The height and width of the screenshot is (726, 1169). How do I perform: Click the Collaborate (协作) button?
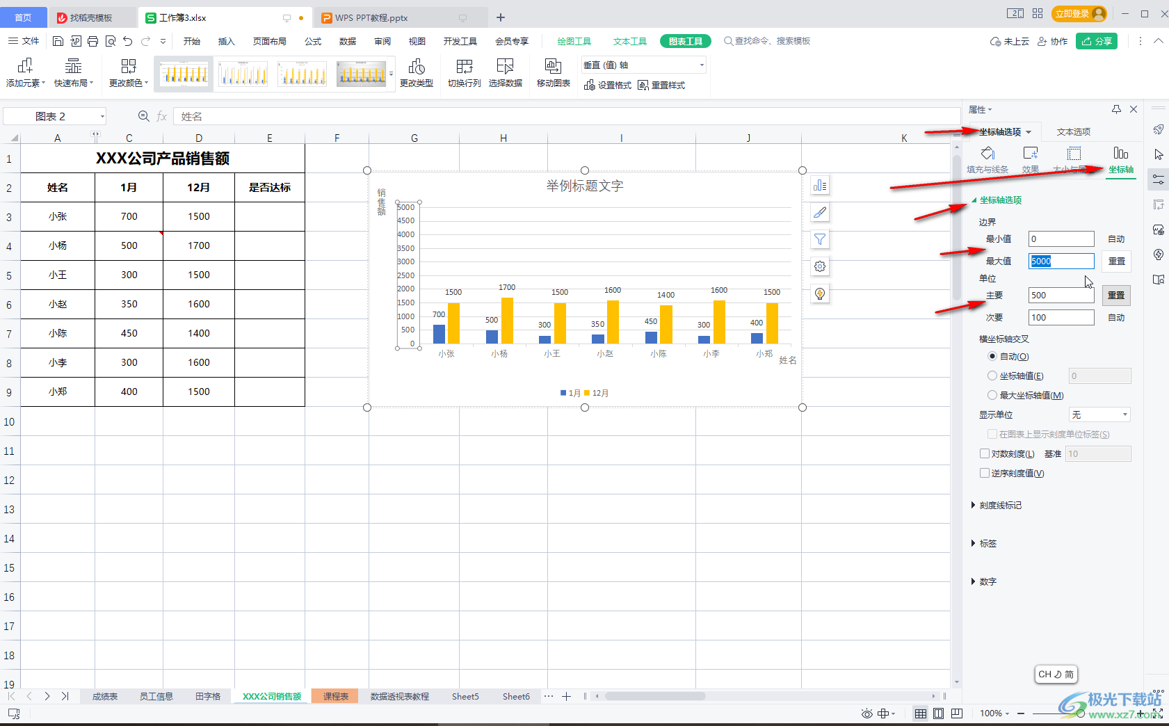[x=1052, y=41]
